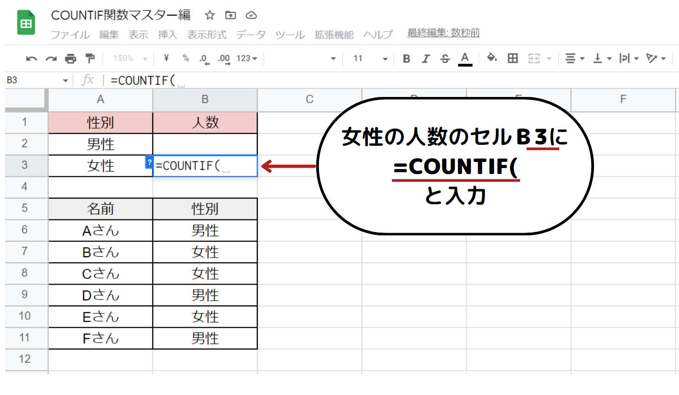
Task: Click the redo arrow icon
Action: point(51,58)
